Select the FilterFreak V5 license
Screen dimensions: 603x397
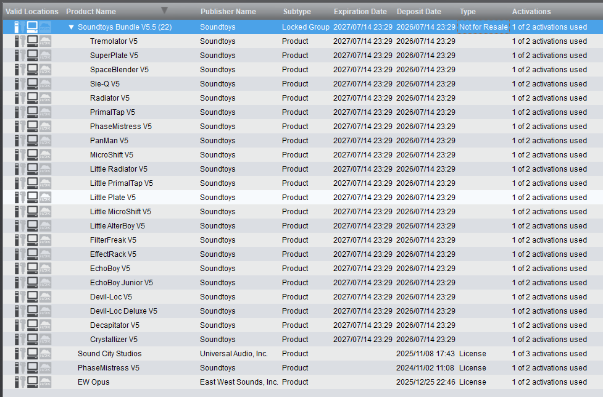(303, 240)
